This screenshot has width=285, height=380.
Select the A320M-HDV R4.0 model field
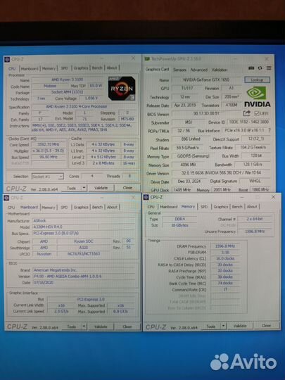point(65,227)
